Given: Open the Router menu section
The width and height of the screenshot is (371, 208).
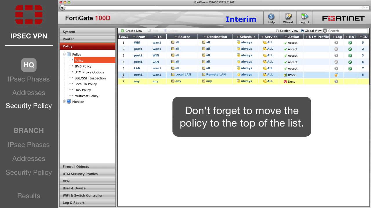Looking at the screenshot, I should coord(87,39).
